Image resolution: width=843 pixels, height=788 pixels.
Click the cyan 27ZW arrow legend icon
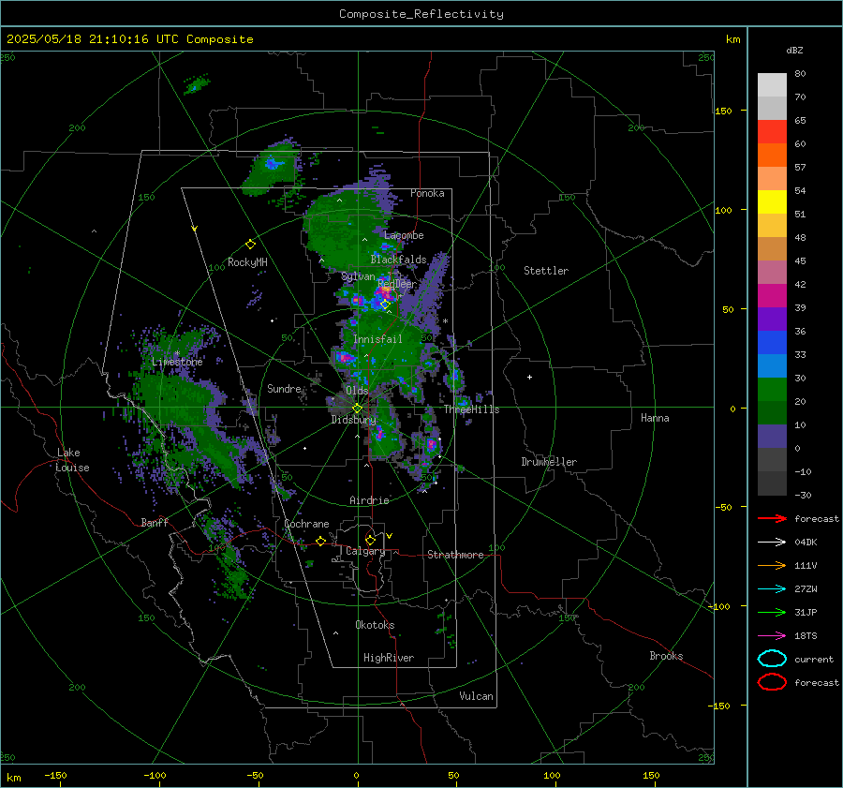point(772,589)
